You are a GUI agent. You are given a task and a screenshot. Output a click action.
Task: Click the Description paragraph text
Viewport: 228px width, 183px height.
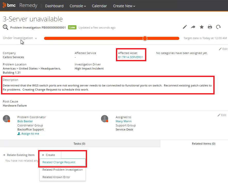[x=107, y=88]
